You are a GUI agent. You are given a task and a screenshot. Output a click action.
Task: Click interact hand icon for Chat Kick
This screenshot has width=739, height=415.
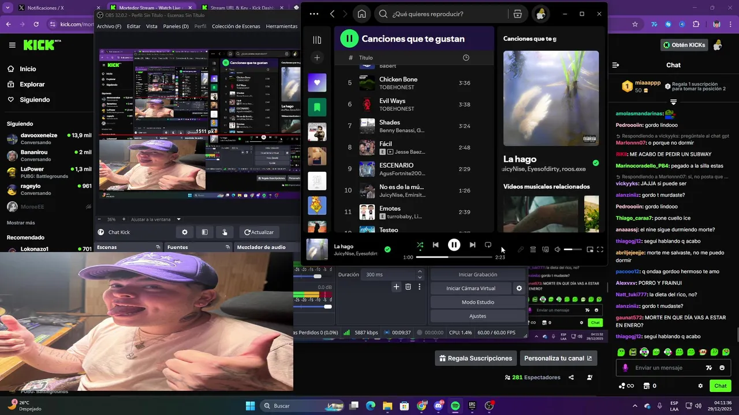click(225, 232)
